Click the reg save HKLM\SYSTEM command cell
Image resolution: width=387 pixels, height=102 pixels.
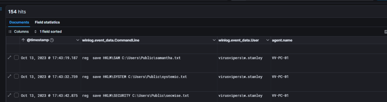135,77
